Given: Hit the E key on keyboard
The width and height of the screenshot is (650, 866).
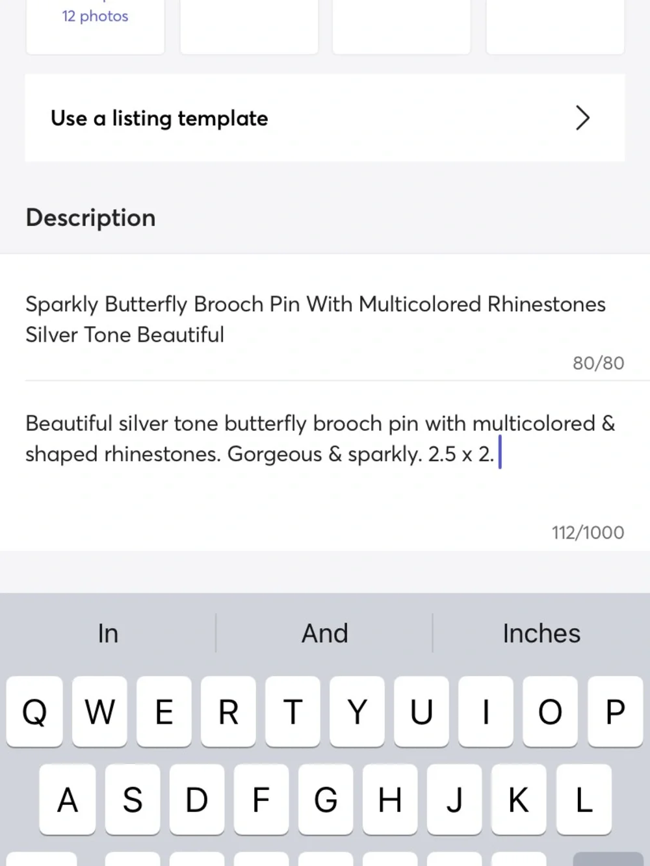Looking at the screenshot, I should coord(164,711).
